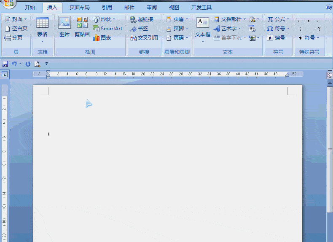
Task: Insert a number (编号)
Action: (x=276, y=38)
